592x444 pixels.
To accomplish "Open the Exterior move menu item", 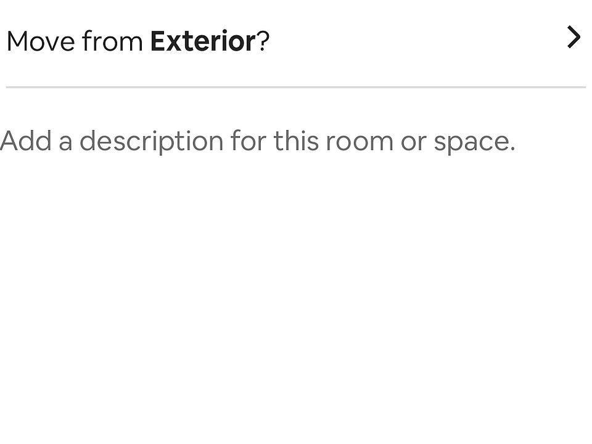I will (x=296, y=41).
